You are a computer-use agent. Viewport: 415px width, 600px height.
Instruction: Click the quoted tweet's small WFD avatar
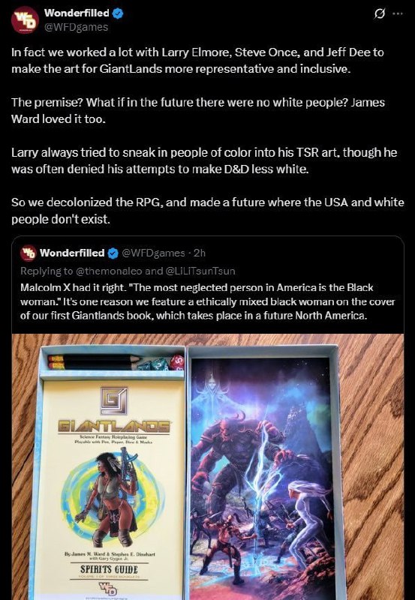(29, 253)
